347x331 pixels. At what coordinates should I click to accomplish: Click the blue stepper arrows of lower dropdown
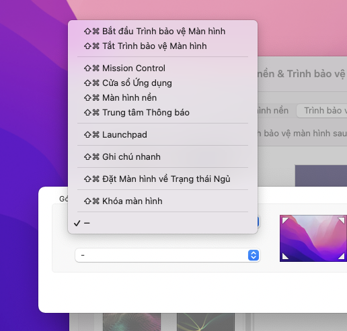pos(254,255)
